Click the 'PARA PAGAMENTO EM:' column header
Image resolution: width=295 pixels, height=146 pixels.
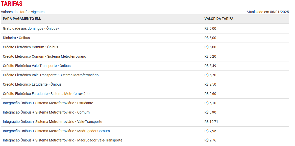[x=22, y=19]
